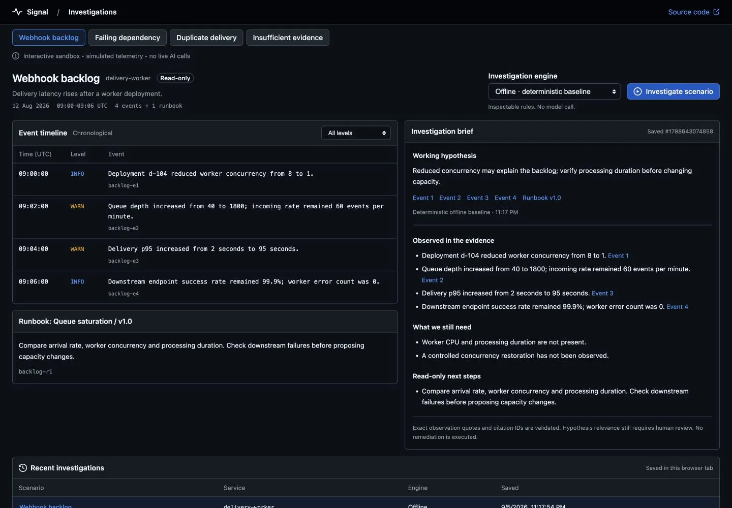Click the WARN level at 09:02:00
Viewport: 732px width, 508px height.
point(77,206)
